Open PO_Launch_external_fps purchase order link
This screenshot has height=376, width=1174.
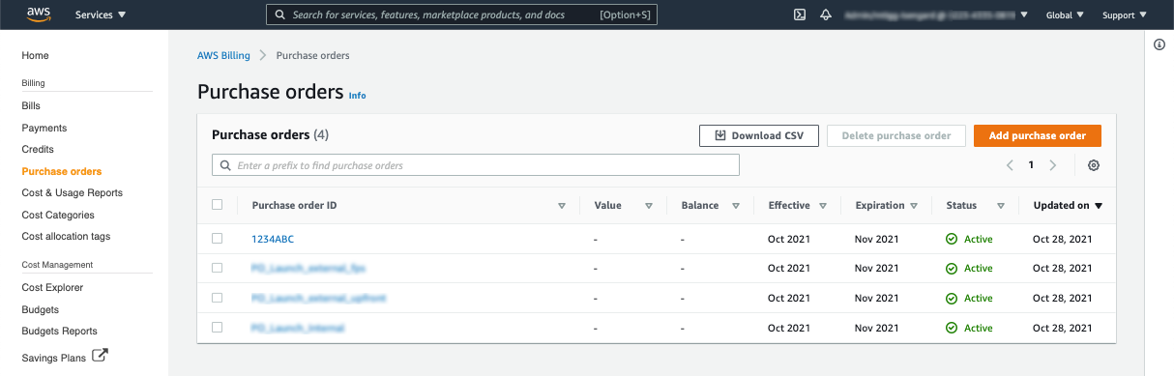point(308,269)
